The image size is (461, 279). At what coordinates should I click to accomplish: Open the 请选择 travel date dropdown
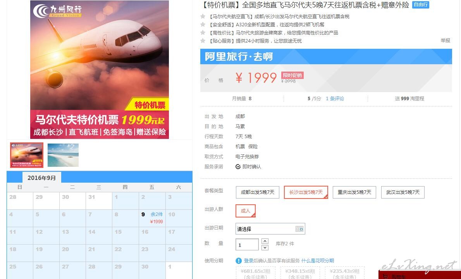(x=270, y=229)
